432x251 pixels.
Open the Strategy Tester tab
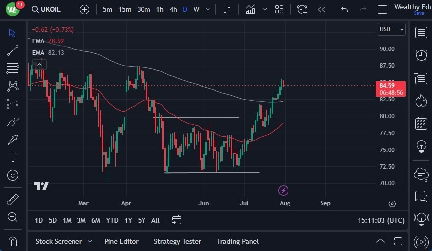(x=177, y=241)
